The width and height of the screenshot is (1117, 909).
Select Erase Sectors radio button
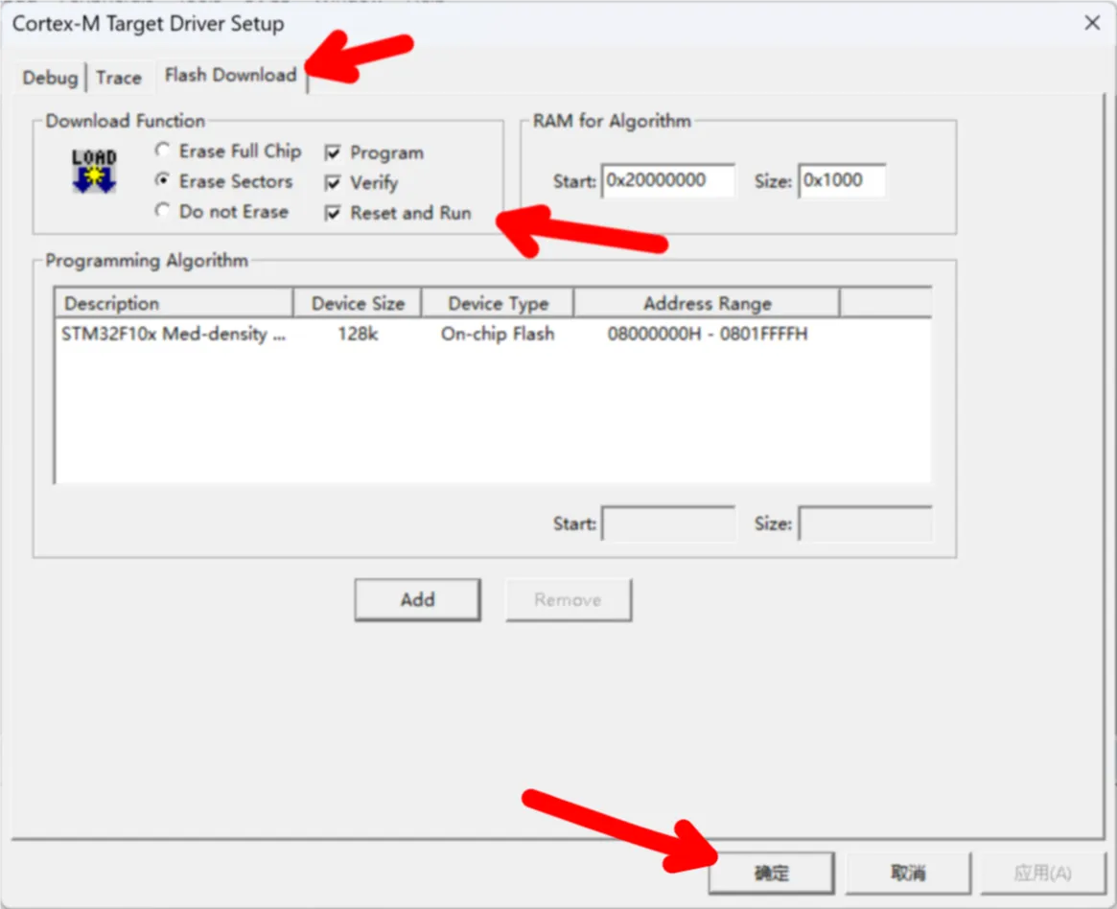pos(223,181)
